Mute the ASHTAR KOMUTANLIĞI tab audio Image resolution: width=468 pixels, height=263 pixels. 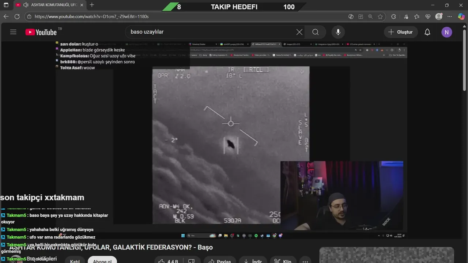click(x=26, y=5)
